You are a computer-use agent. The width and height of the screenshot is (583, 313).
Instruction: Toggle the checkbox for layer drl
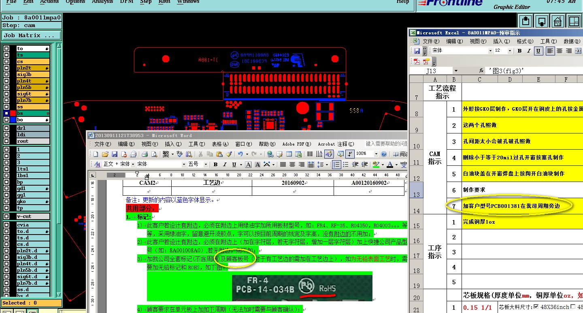coord(6,128)
